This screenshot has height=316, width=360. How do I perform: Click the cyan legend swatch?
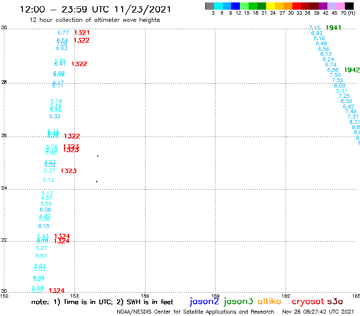pyautogui.click(x=218, y=6)
